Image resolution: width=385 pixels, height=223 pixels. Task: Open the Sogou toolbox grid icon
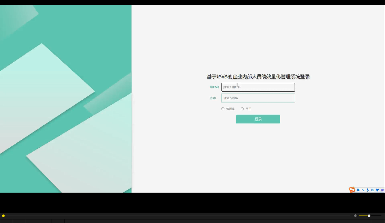coord(382,190)
